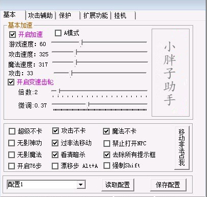
Task: Switch to the 扩展功能 tab
Action: pos(95,15)
